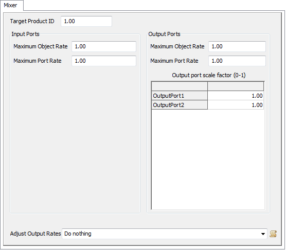Click the blank value column header
The width and height of the screenshot is (286, 250).
(x=236, y=86)
